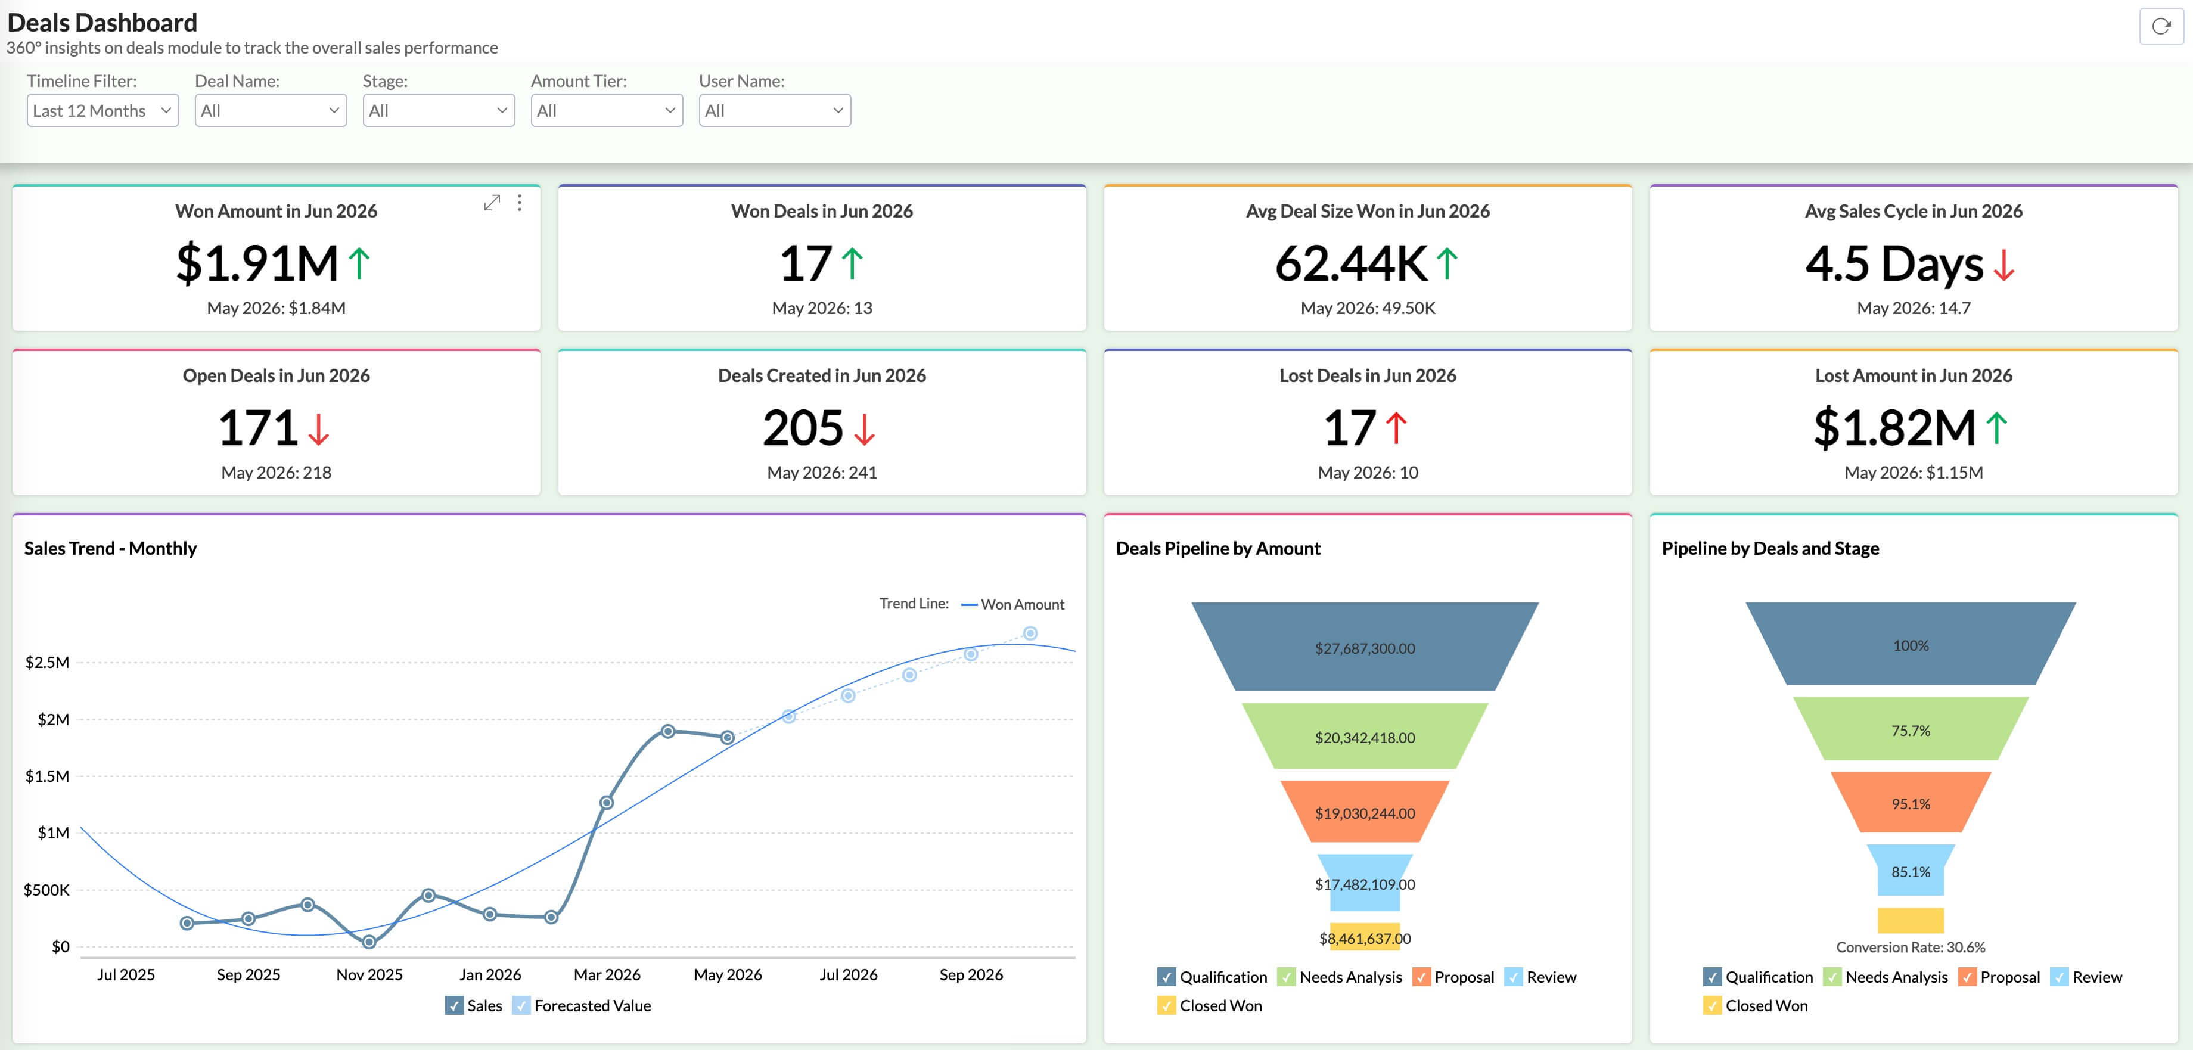This screenshot has height=1050, width=2193.
Task: Click the refresh dashboard icon
Action: (x=2161, y=26)
